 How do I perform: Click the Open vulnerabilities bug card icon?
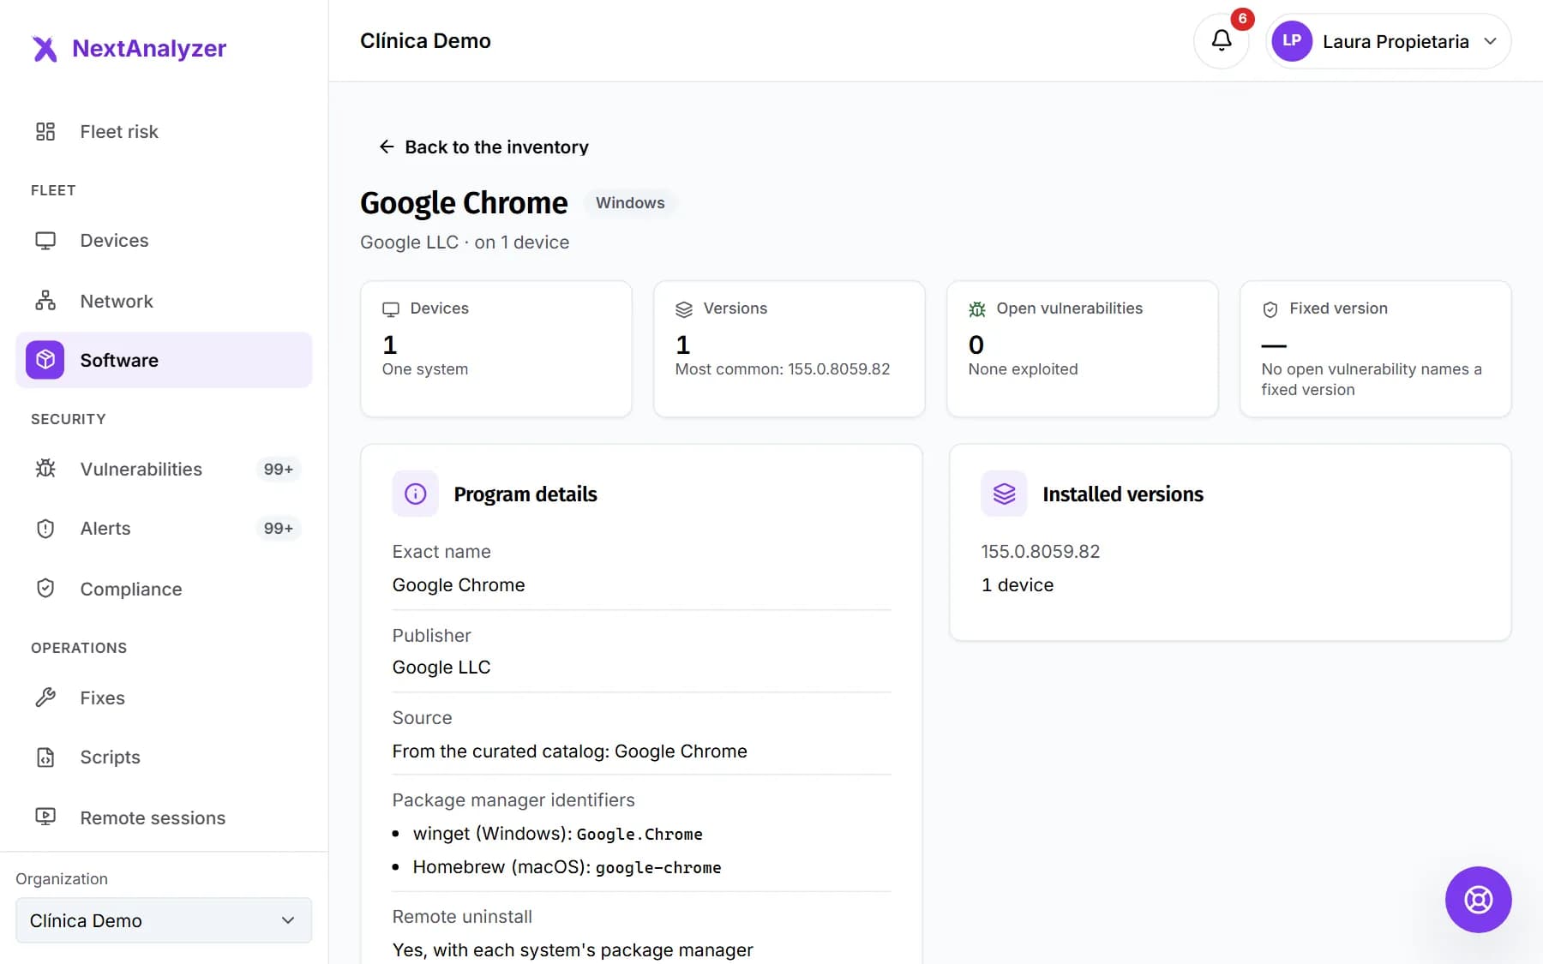coord(977,308)
